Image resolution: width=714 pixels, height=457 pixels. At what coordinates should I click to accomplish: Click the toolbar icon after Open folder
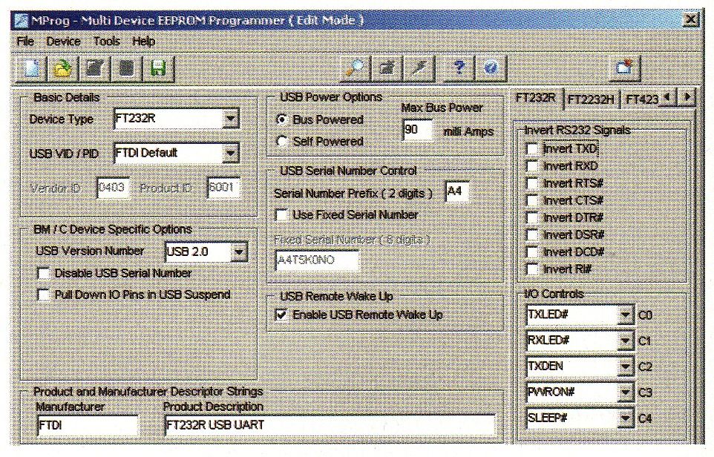tap(95, 69)
